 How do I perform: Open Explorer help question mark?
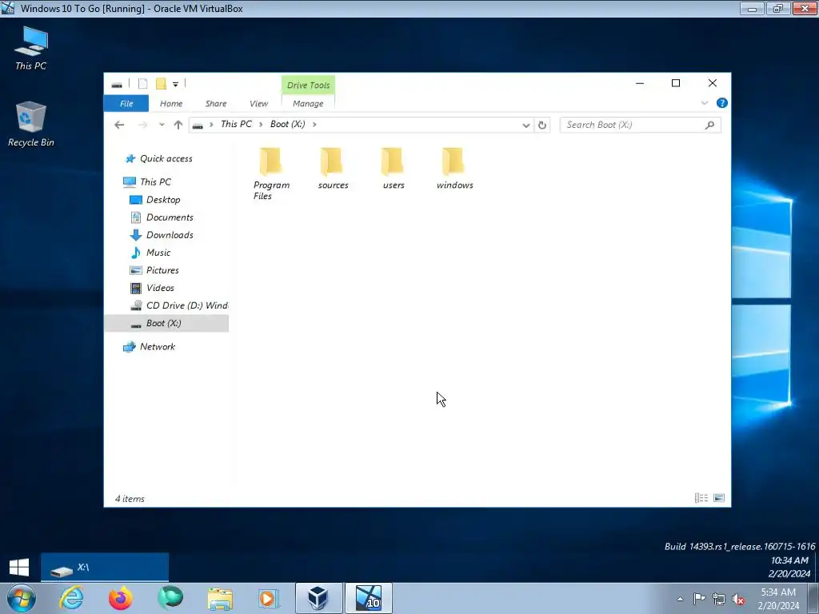[722, 103]
